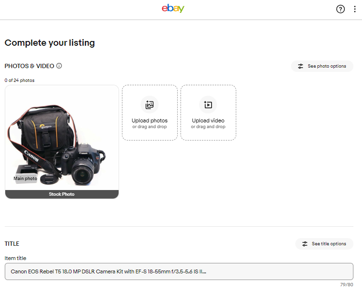Click the upload video play icon
The image size is (362, 301).
[x=208, y=105]
